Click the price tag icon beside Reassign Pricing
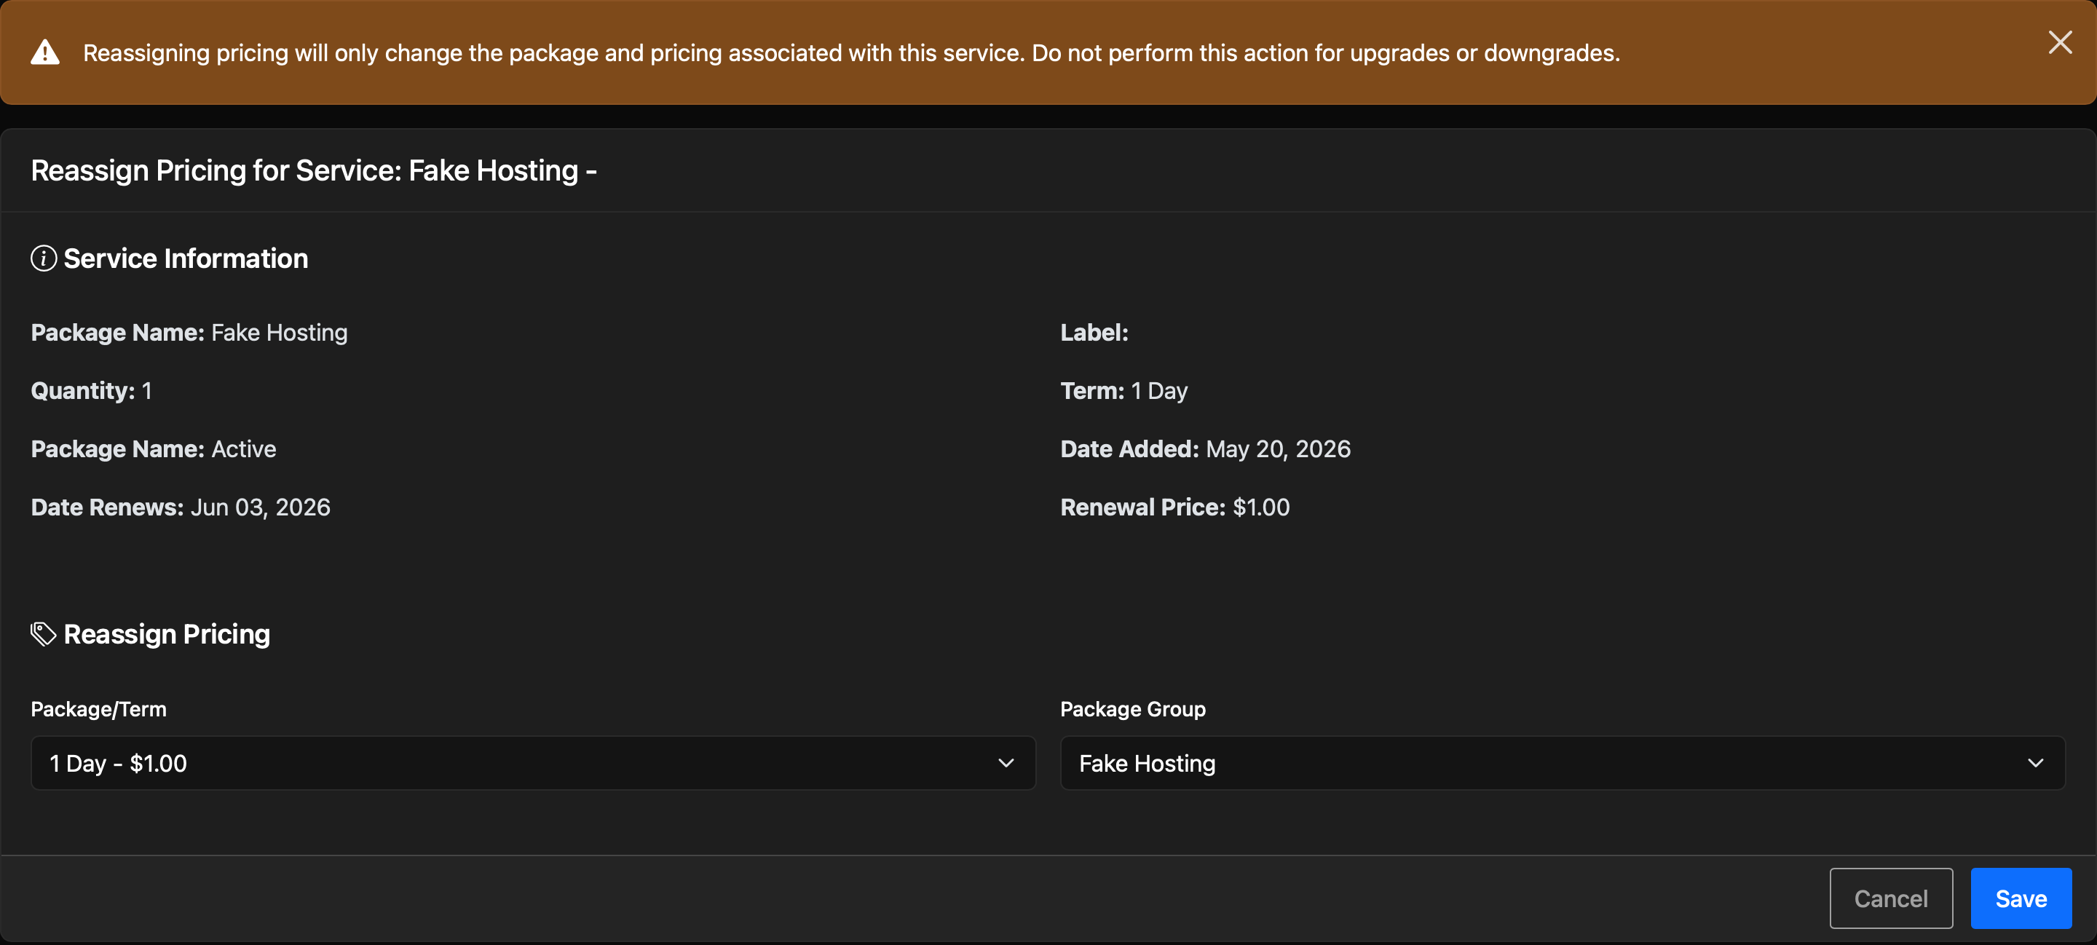This screenshot has width=2097, height=945. pyautogui.click(x=43, y=634)
